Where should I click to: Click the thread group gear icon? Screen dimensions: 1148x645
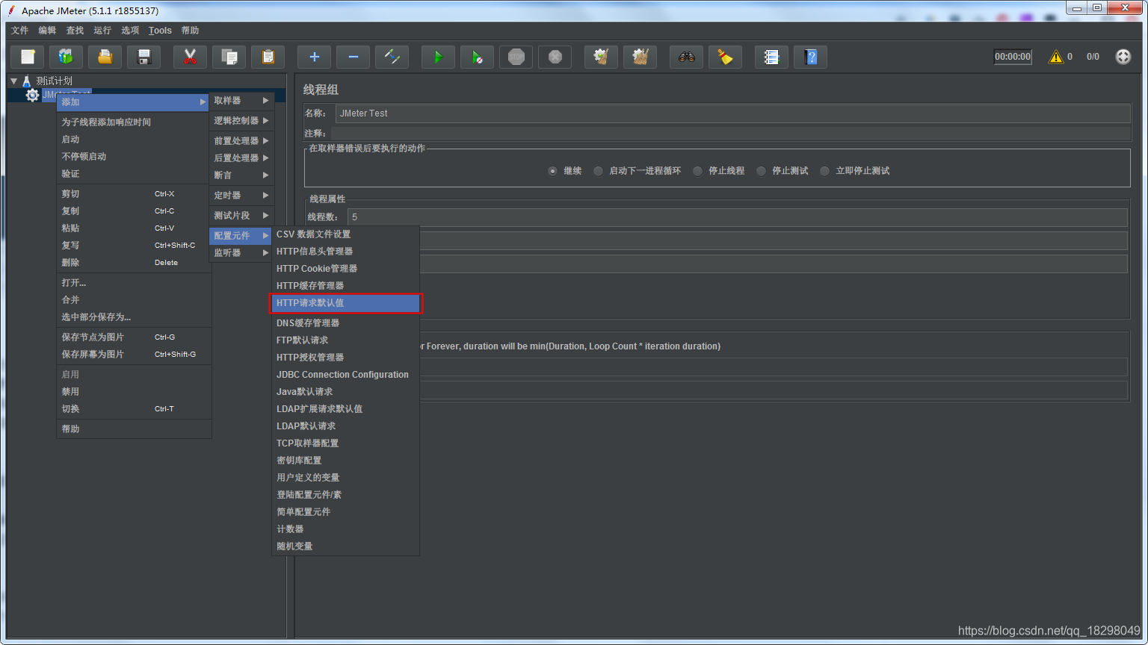click(x=32, y=95)
